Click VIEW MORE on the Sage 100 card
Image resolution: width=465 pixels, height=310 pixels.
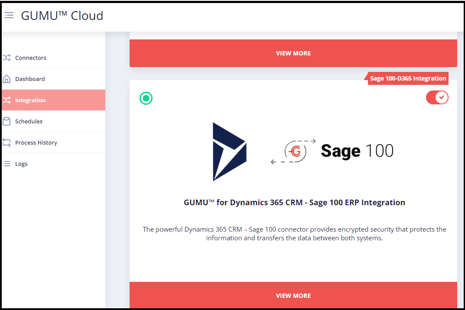pos(293,295)
